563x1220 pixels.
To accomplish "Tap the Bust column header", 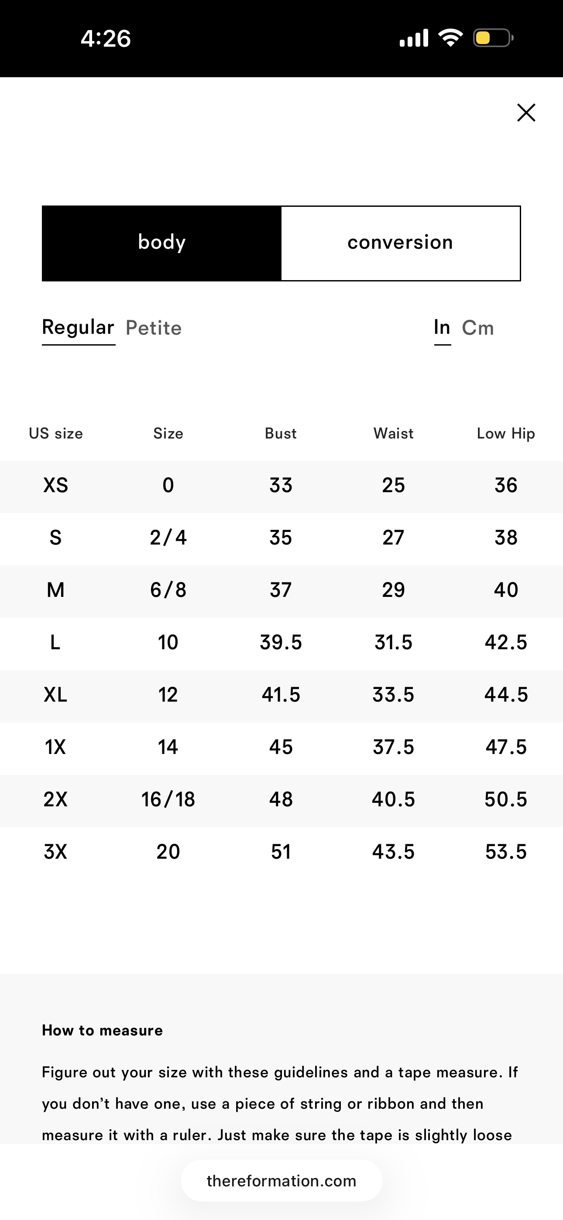I will pyautogui.click(x=281, y=433).
